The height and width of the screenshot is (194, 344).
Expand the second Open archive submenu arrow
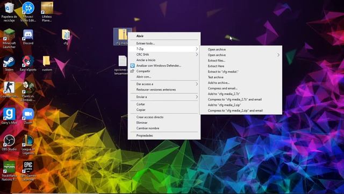click(278, 55)
